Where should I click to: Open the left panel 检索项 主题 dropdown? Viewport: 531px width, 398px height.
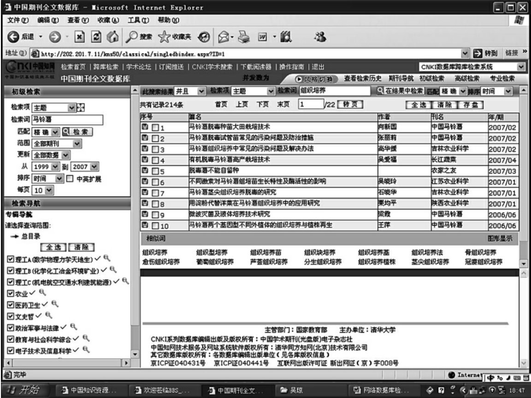(x=54, y=108)
